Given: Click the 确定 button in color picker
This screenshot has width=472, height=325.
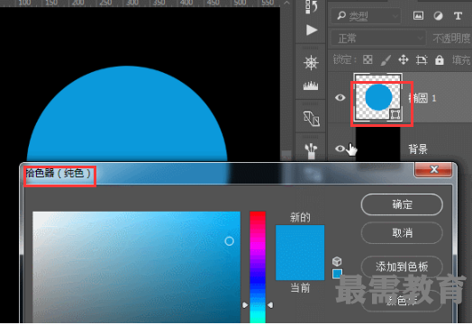Looking at the screenshot, I should point(402,204).
